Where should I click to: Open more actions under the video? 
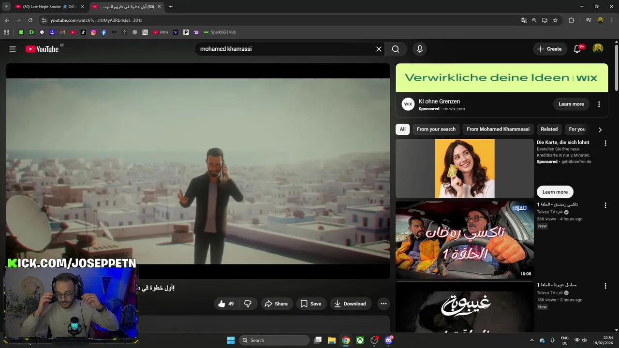383,304
